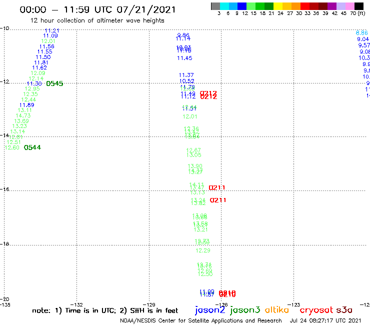Click wave height value '11.81'

pos(41,62)
